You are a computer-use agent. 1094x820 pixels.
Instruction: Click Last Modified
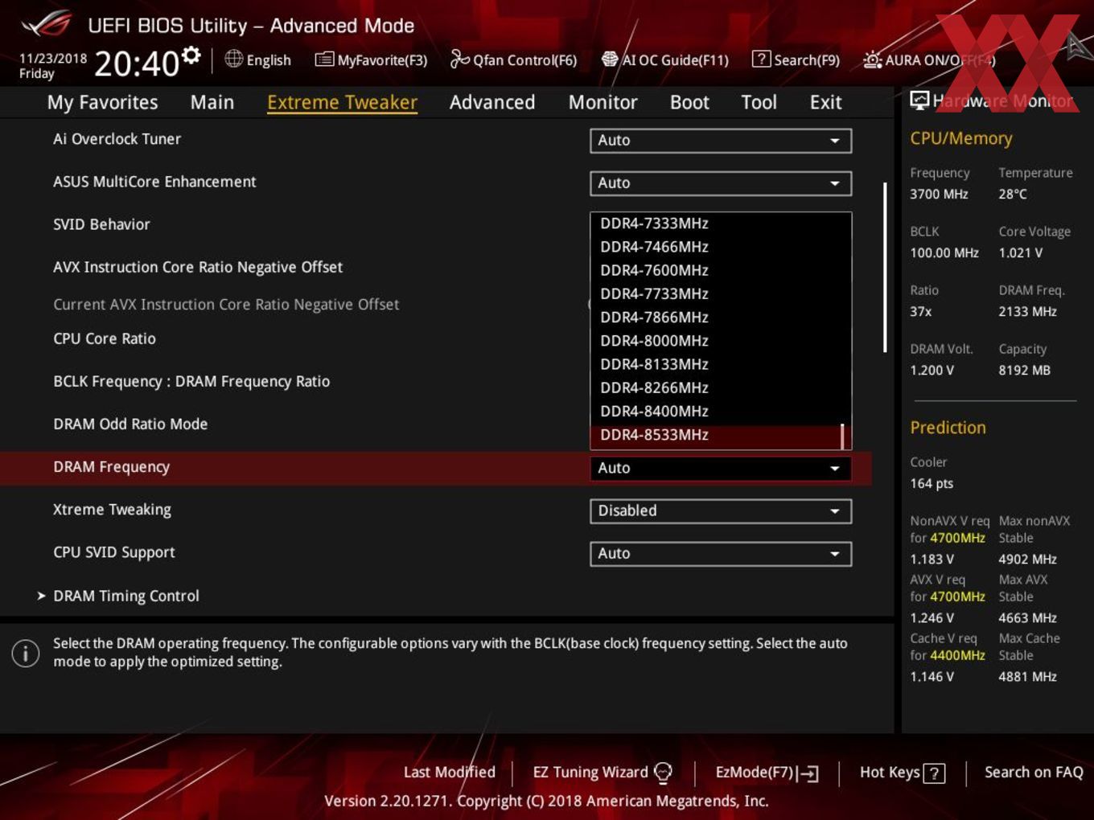[449, 773]
